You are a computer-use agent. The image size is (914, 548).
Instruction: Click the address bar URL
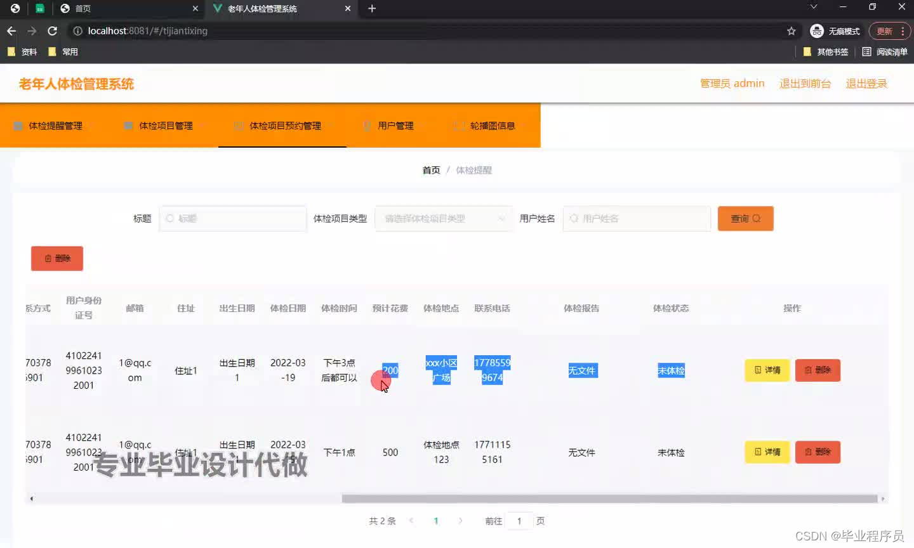(x=147, y=30)
